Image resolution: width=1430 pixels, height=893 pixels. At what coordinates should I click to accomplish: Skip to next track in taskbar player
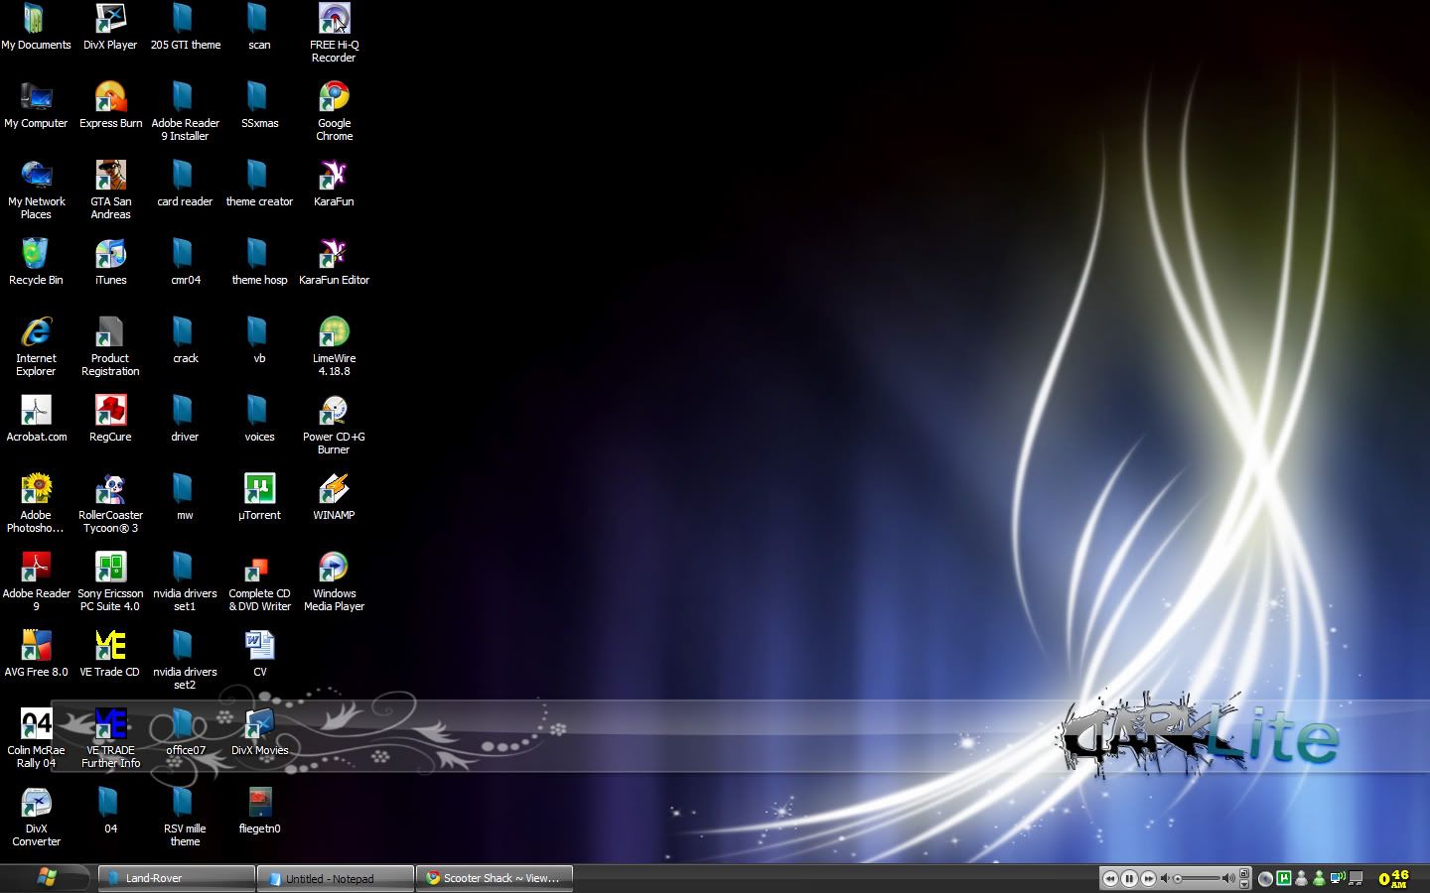pyautogui.click(x=1148, y=878)
